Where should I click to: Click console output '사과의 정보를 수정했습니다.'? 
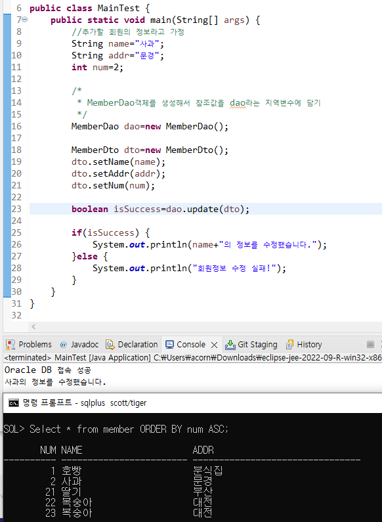(55, 382)
